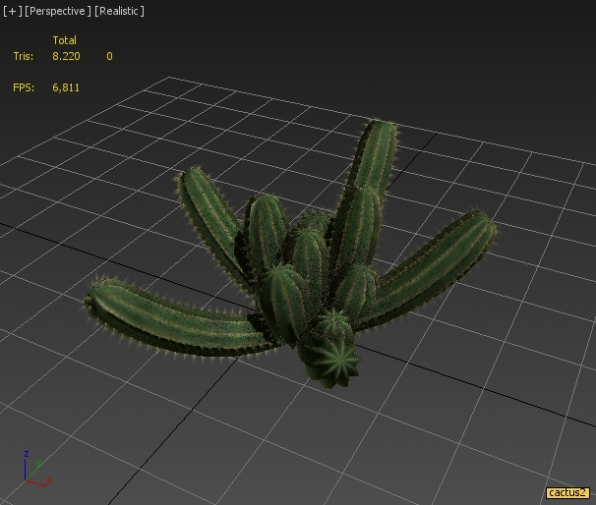Open the [+] viewport general menu

point(13,11)
